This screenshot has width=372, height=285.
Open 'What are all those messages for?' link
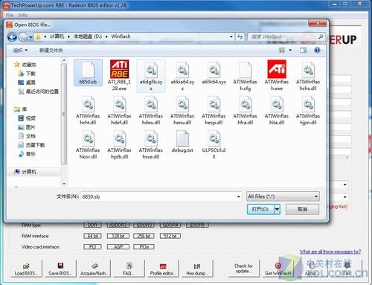click(x=330, y=252)
